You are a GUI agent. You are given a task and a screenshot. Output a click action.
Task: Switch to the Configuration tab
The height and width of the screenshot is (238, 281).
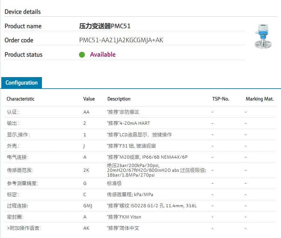point(21,83)
